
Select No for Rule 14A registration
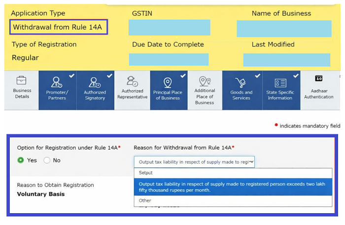click(47, 160)
